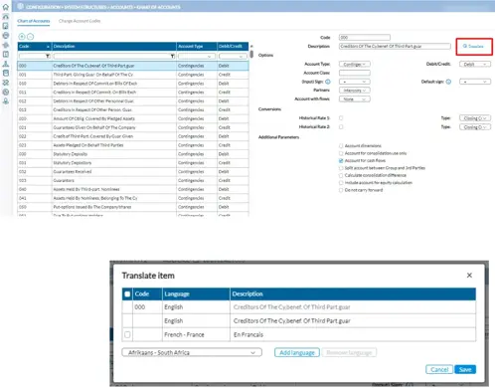Open the Partners dropdown

(x=355, y=91)
